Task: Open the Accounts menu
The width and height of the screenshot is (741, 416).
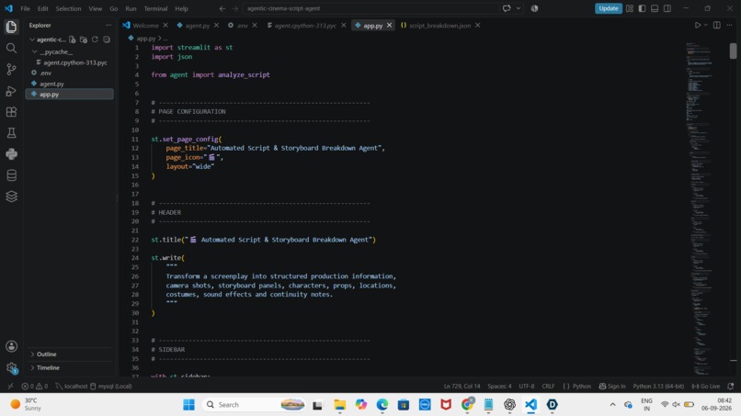Action: click(x=11, y=346)
